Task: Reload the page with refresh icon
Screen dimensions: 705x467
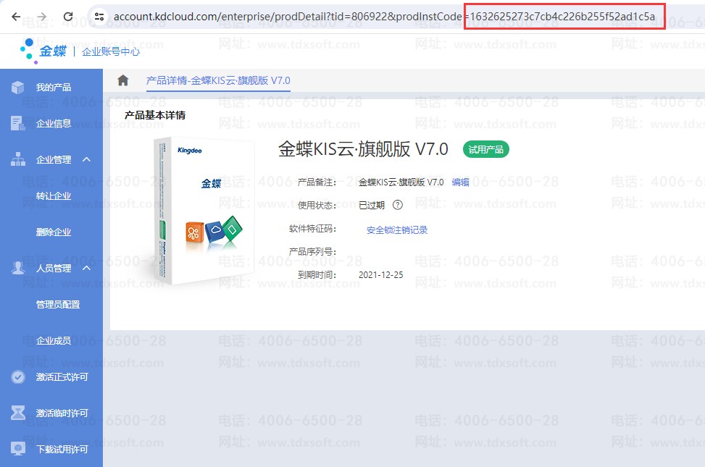Action: [x=68, y=17]
